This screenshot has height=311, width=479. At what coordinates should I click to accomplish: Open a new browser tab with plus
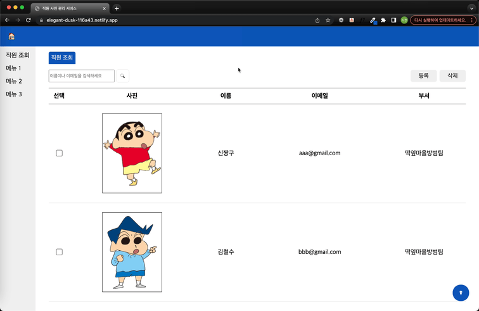117,9
